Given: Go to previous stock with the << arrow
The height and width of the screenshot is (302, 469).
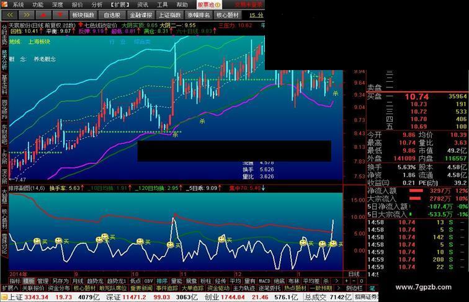Looking at the screenshot, I should (x=10, y=15).
